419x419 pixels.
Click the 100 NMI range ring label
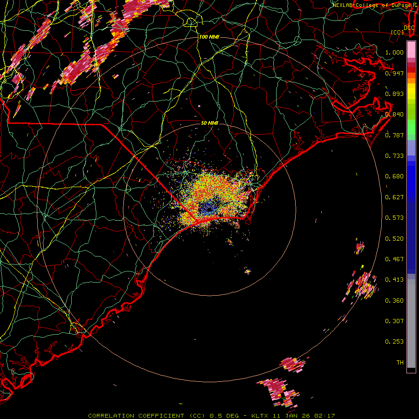(x=209, y=37)
